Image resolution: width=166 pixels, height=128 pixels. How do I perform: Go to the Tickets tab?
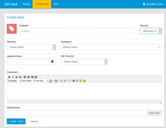click(x=26, y=4)
